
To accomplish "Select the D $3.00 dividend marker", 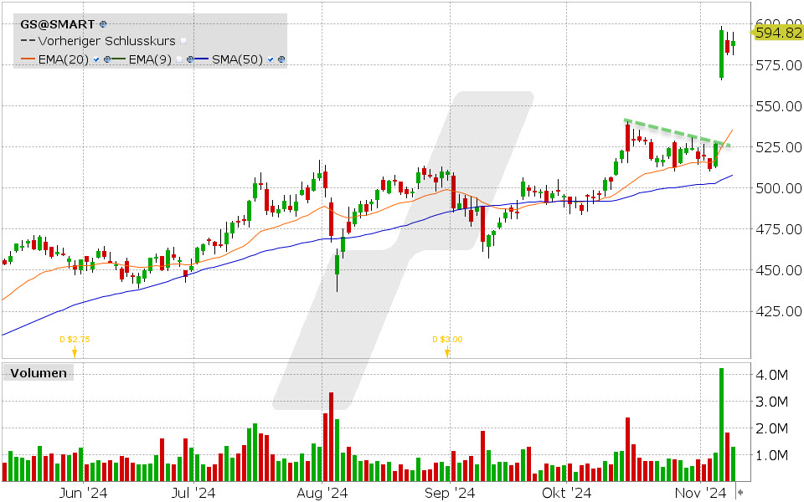I will 447,346.
